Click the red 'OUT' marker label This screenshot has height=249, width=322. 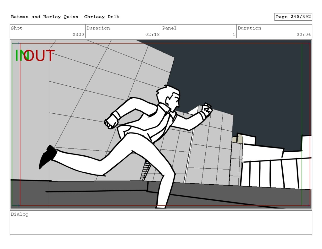click(x=39, y=56)
